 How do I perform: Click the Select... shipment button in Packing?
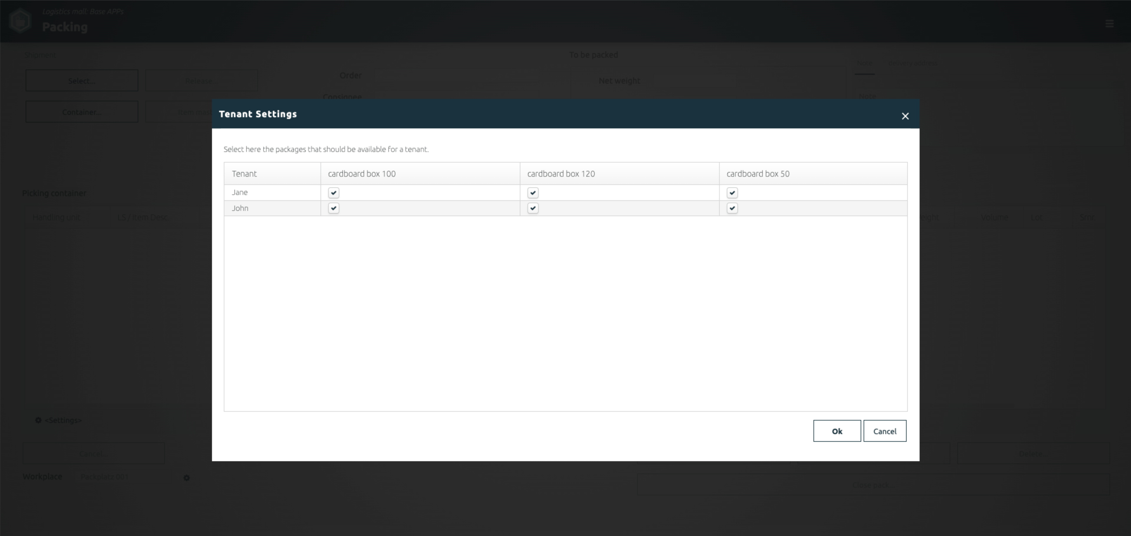[82, 80]
